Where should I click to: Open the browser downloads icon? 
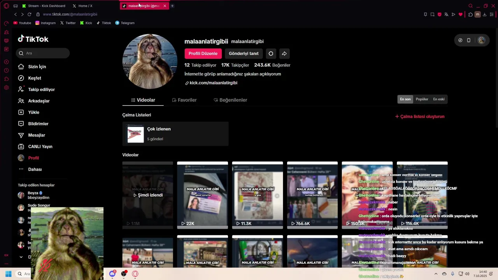pos(484,14)
